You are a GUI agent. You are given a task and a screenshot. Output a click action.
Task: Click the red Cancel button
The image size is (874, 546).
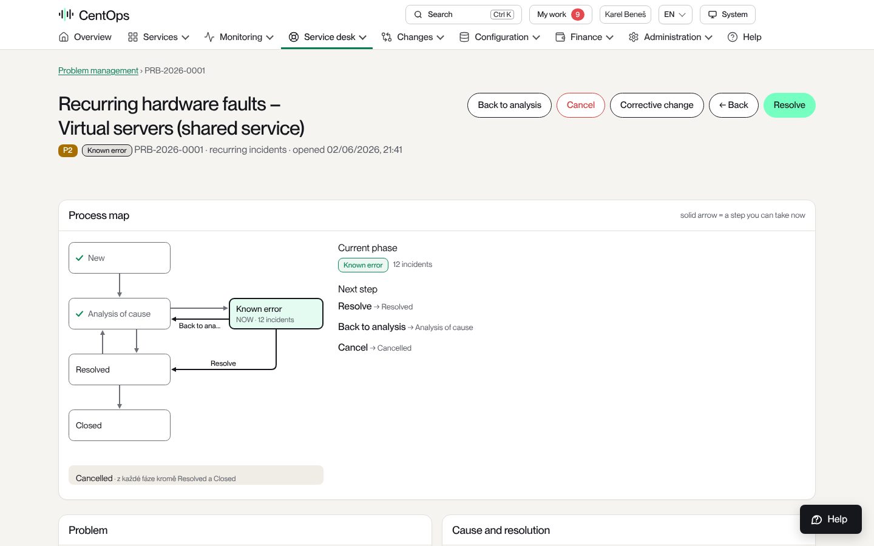[x=581, y=105]
